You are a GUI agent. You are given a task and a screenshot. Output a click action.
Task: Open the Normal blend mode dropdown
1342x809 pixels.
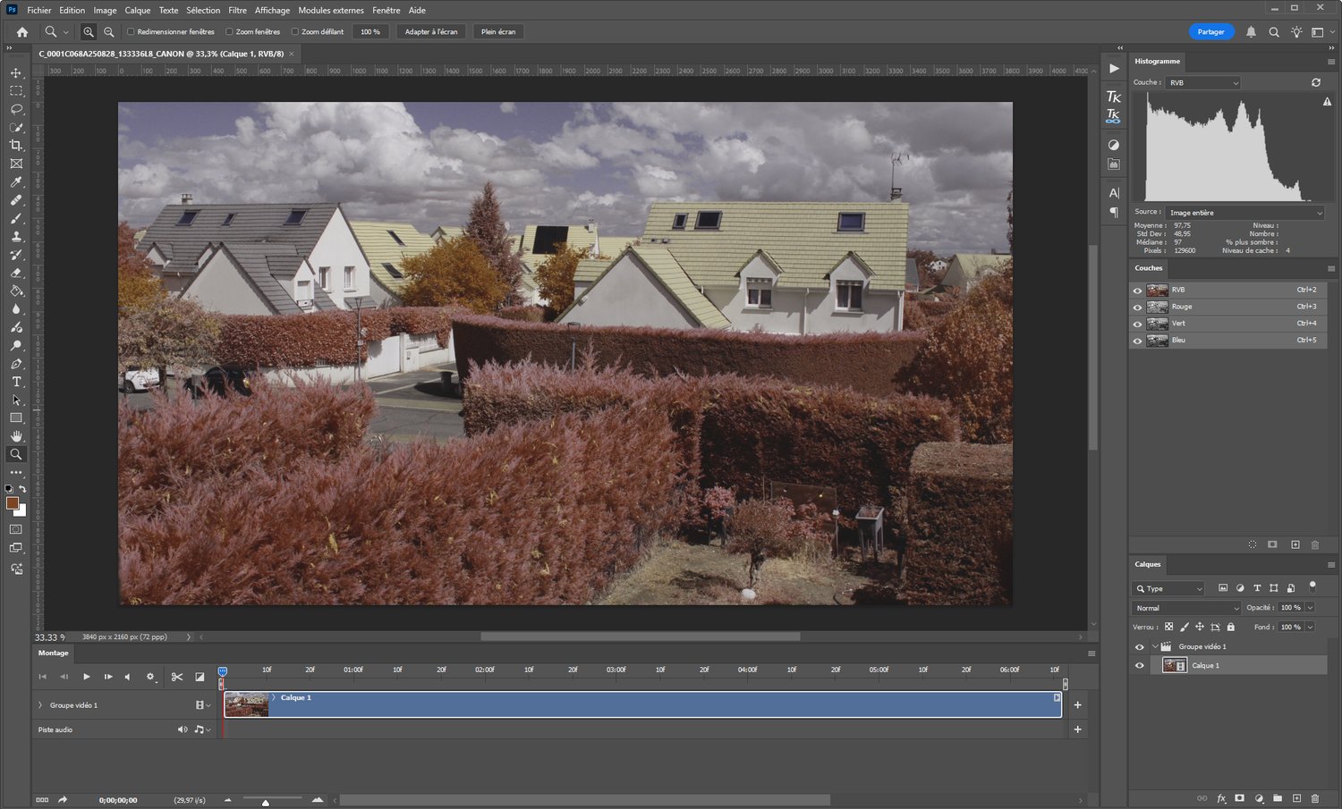(x=1186, y=608)
